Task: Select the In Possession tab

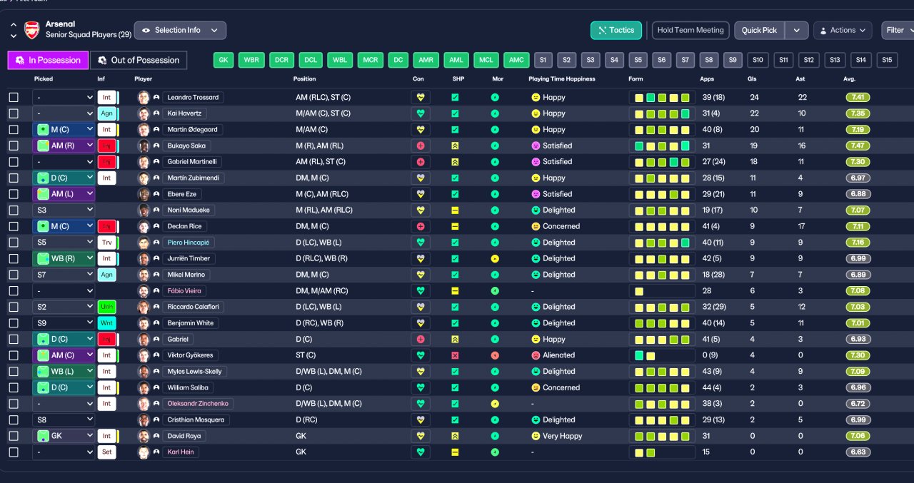Action: (x=49, y=60)
